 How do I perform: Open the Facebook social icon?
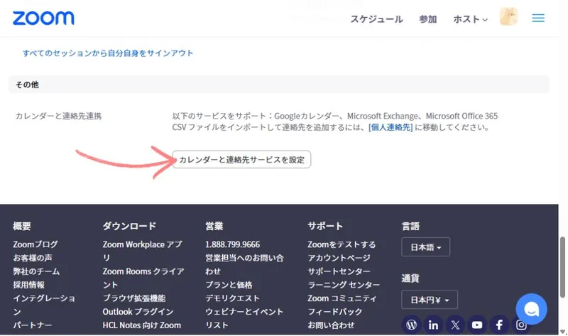tap(499, 325)
